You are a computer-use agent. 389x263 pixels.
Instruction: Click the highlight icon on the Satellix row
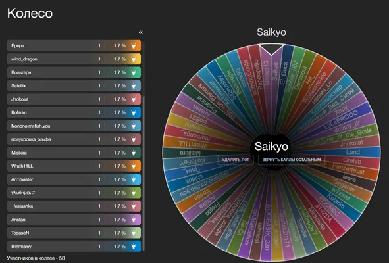(134, 85)
